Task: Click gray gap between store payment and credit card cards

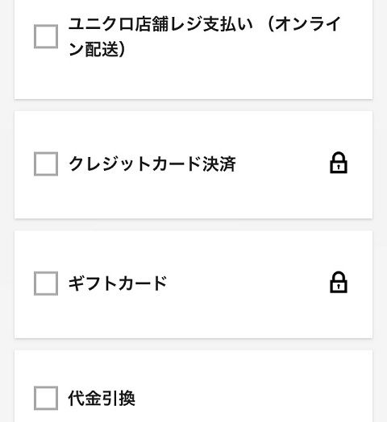Action: pyautogui.click(x=193, y=105)
